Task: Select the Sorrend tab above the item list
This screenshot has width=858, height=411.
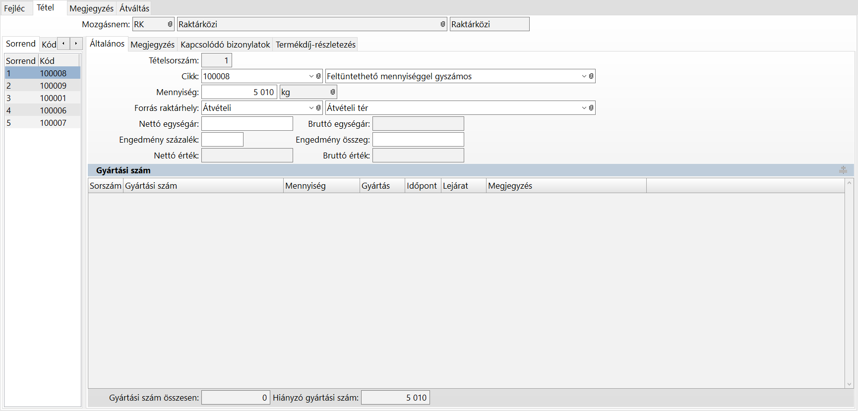Action: click(21, 44)
